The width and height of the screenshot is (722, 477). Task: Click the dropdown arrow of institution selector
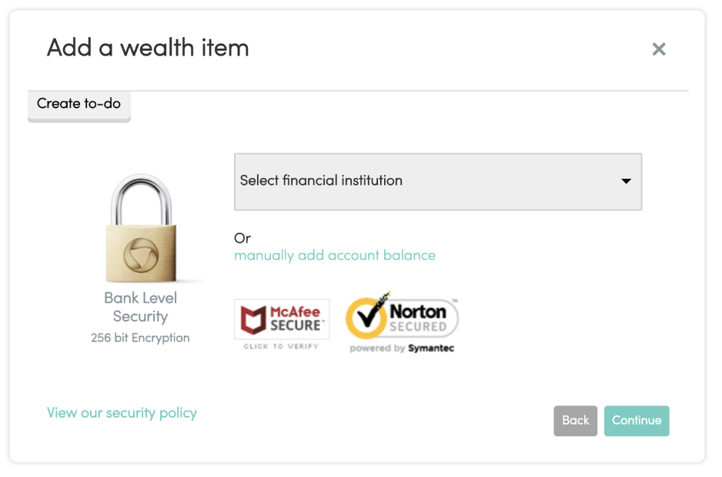pos(626,181)
